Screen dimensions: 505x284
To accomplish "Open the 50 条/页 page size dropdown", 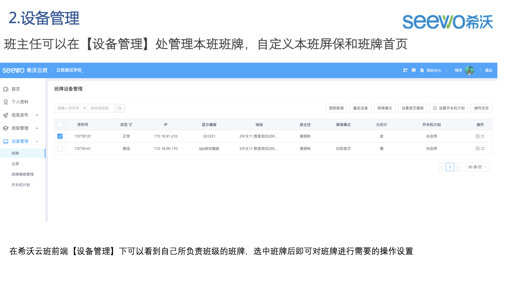I will tap(477, 167).
